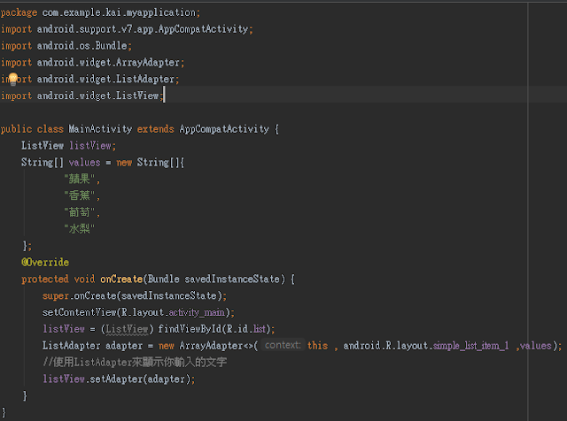Click the string literal "水梨"
The image size is (567, 421).
pyautogui.click(x=80, y=228)
